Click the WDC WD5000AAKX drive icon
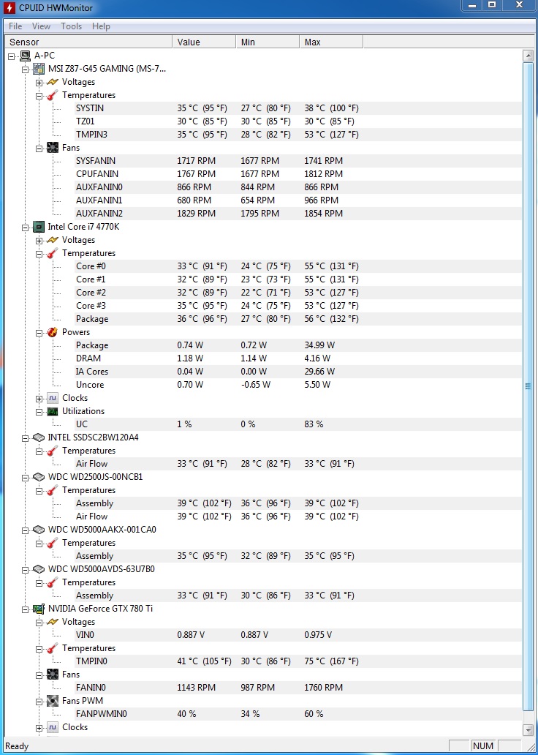This screenshot has height=755, width=538. click(x=39, y=530)
